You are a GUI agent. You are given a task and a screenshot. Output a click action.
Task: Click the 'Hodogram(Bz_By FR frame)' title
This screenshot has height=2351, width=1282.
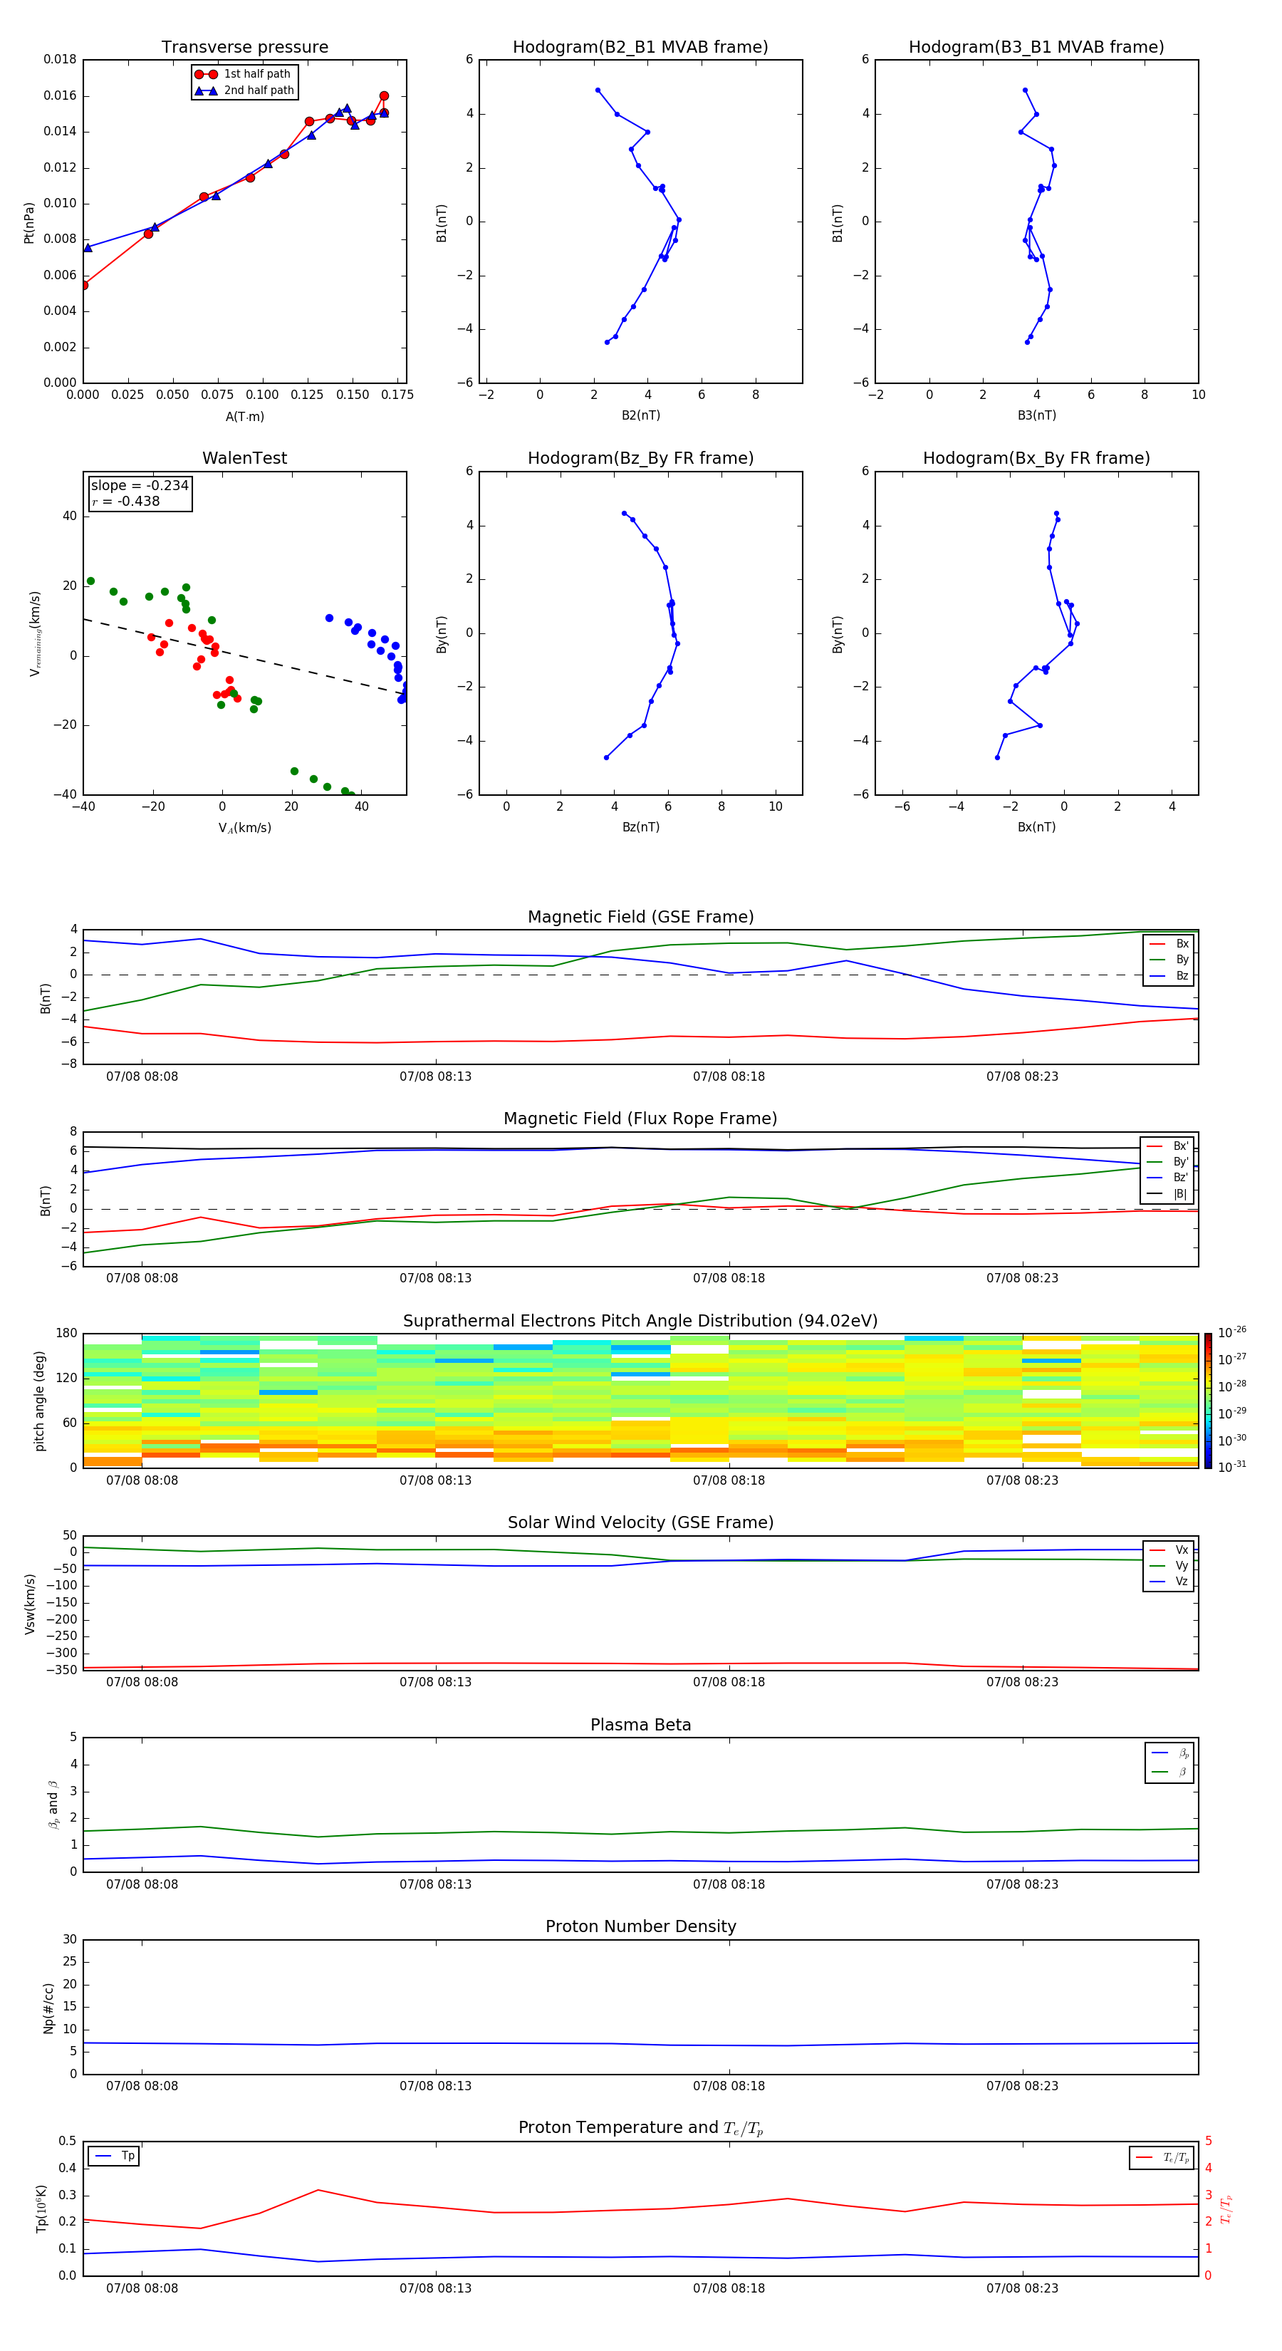pos(640,458)
